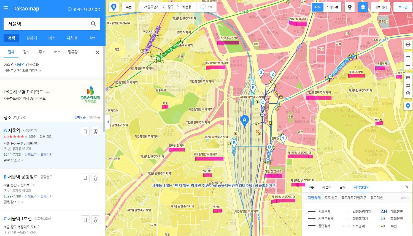Screen dimensions: 413x236
Task: Open the roadview pin button
Action: (350, 7)
